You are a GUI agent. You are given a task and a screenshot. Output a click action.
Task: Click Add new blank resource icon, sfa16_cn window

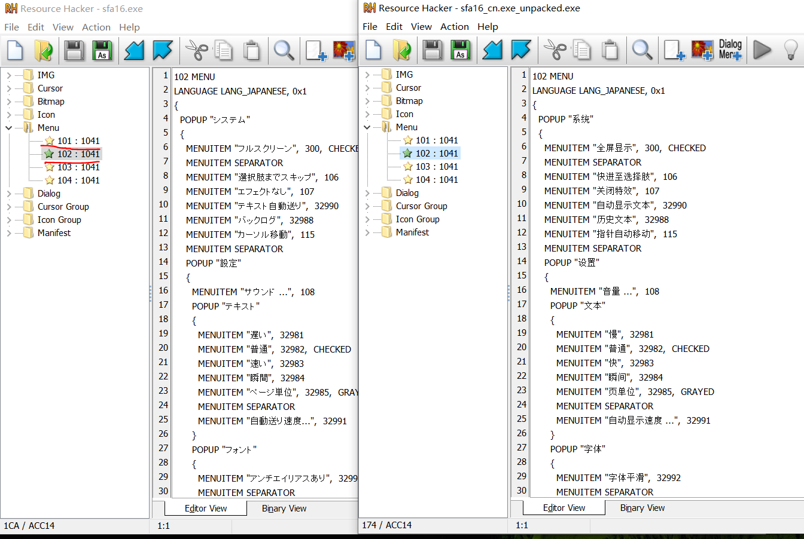tap(674, 50)
